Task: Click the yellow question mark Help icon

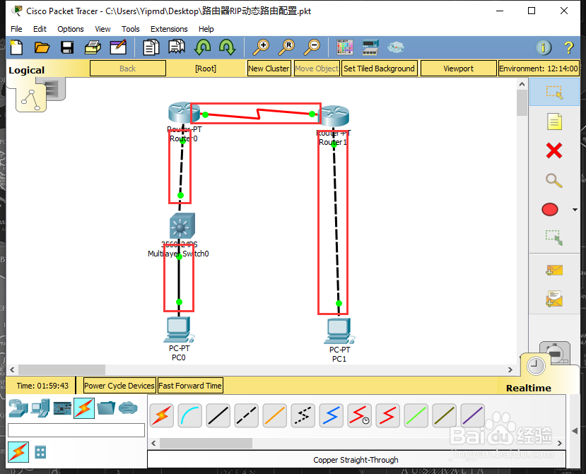Action: tap(568, 47)
